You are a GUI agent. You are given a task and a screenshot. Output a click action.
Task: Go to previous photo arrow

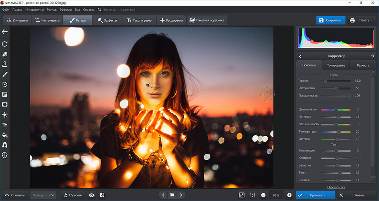(x=163, y=195)
